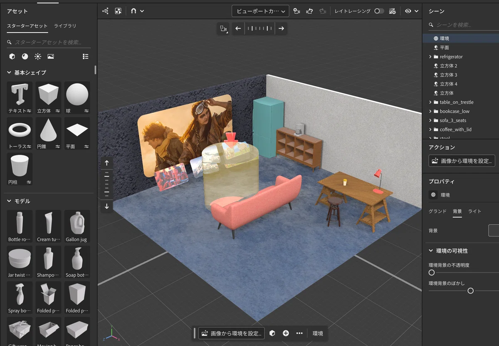Screen dimensions: 499x346
Task: Open parameters icon on テキスト shape
Action: (x=29, y=111)
